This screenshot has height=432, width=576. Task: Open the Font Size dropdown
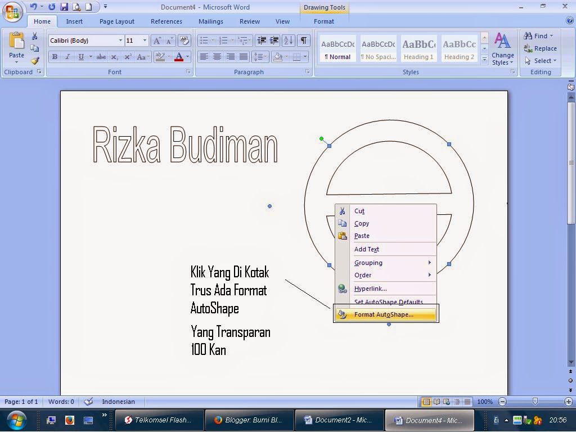pos(146,40)
